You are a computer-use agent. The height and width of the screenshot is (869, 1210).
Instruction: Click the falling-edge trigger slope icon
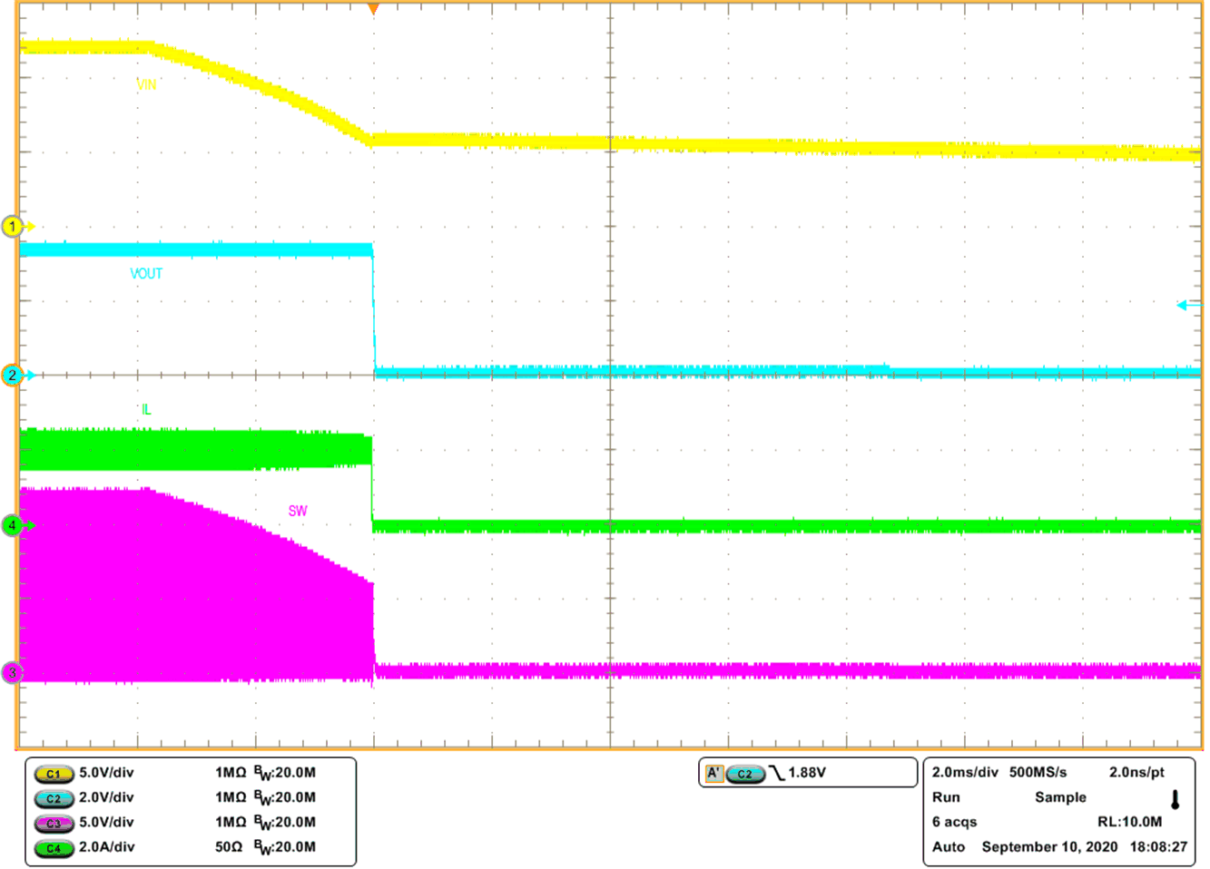click(777, 772)
